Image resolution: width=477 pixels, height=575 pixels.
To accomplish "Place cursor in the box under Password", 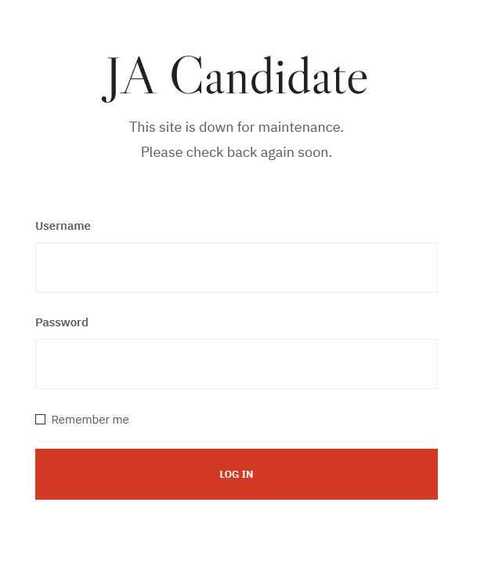I will pos(236,364).
